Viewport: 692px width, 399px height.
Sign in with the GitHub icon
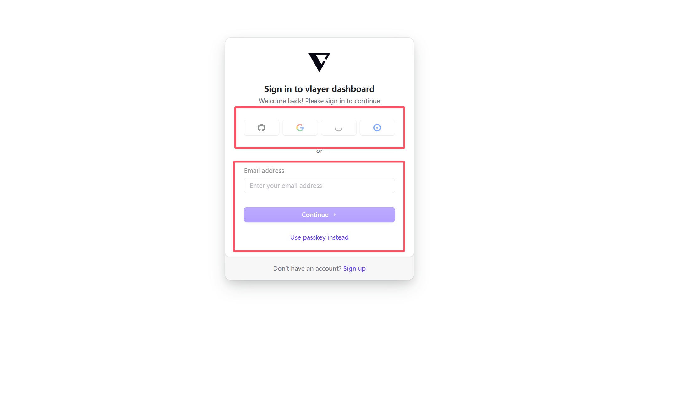pyautogui.click(x=261, y=128)
